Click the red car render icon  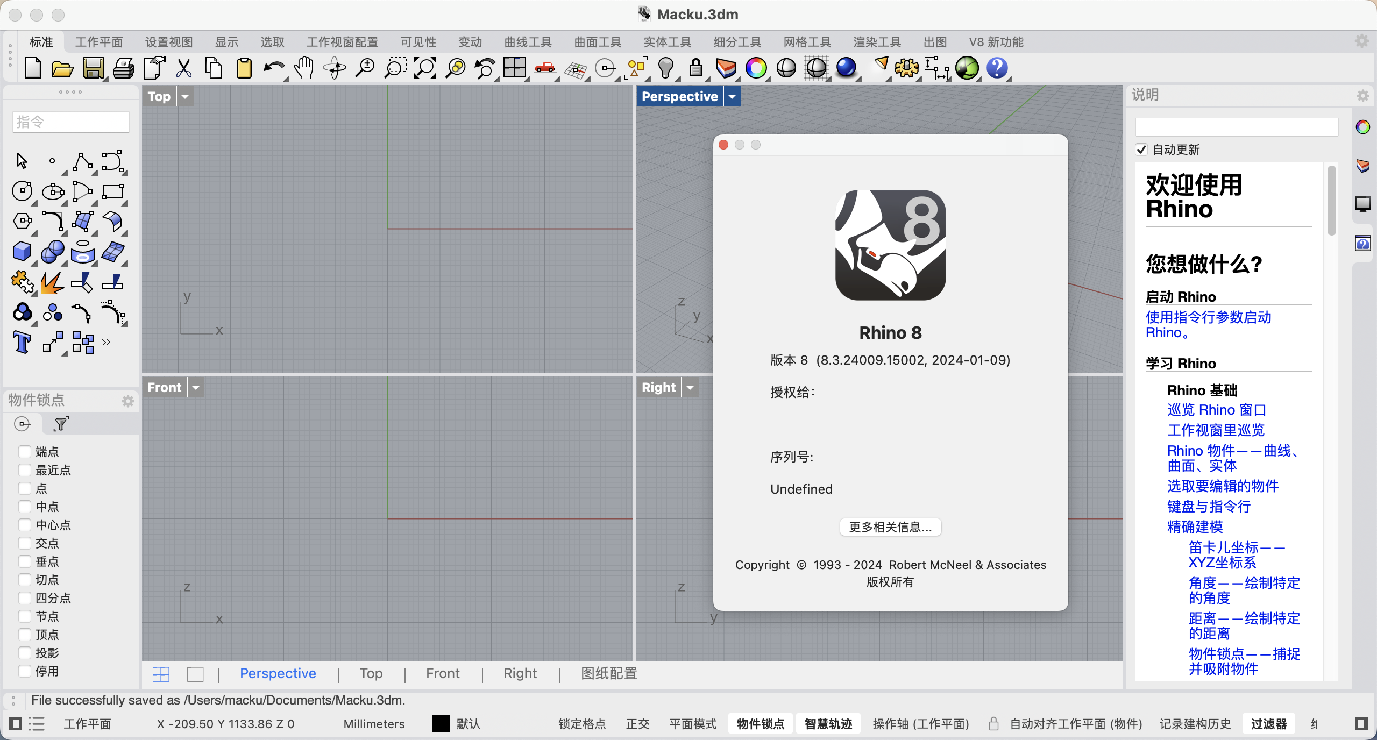pos(545,68)
